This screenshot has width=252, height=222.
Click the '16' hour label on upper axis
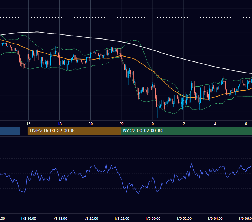tap(29, 124)
